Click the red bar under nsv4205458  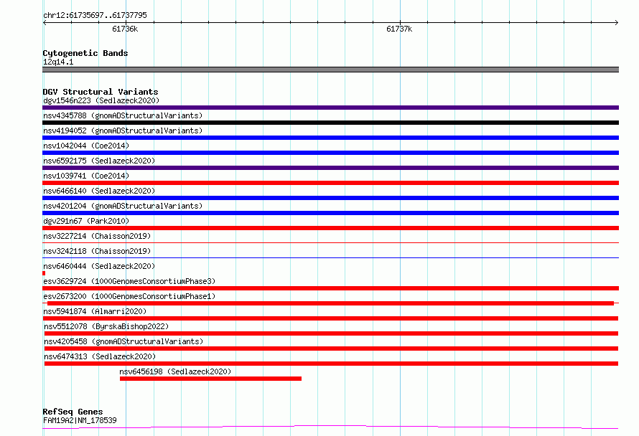(x=331, y=349)
